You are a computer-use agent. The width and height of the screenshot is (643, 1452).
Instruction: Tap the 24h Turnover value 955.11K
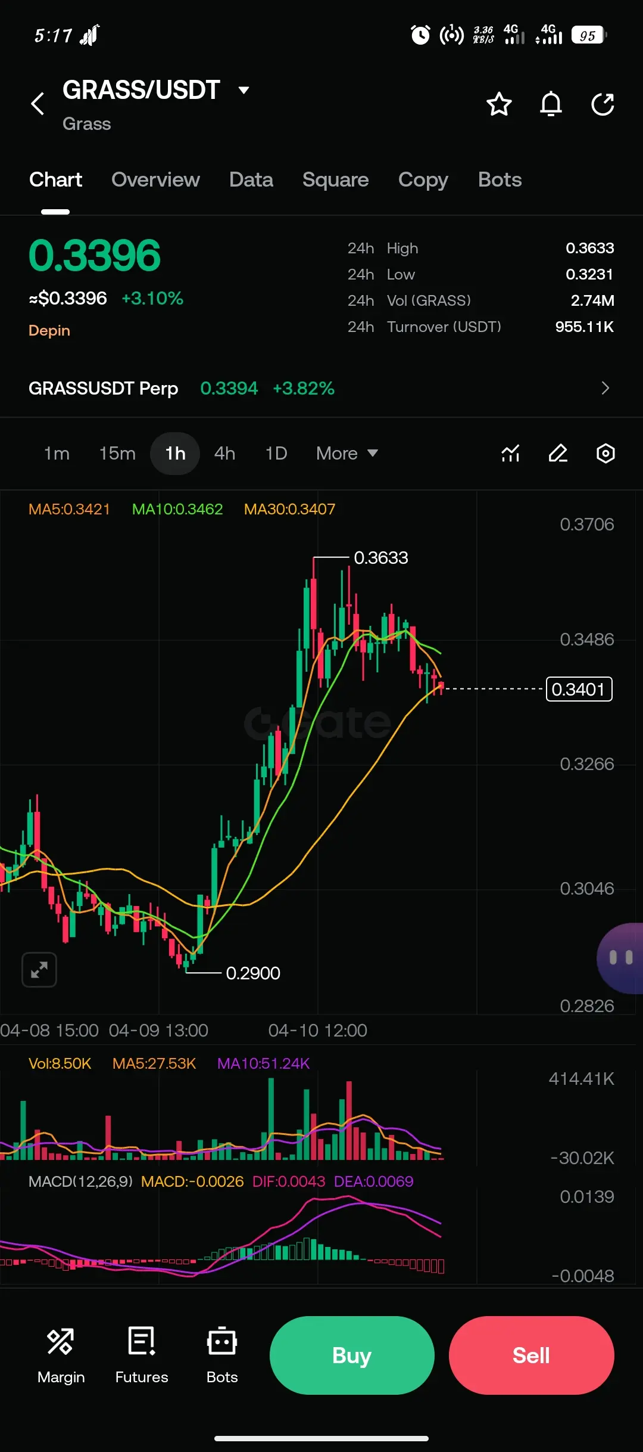[585, 327]
